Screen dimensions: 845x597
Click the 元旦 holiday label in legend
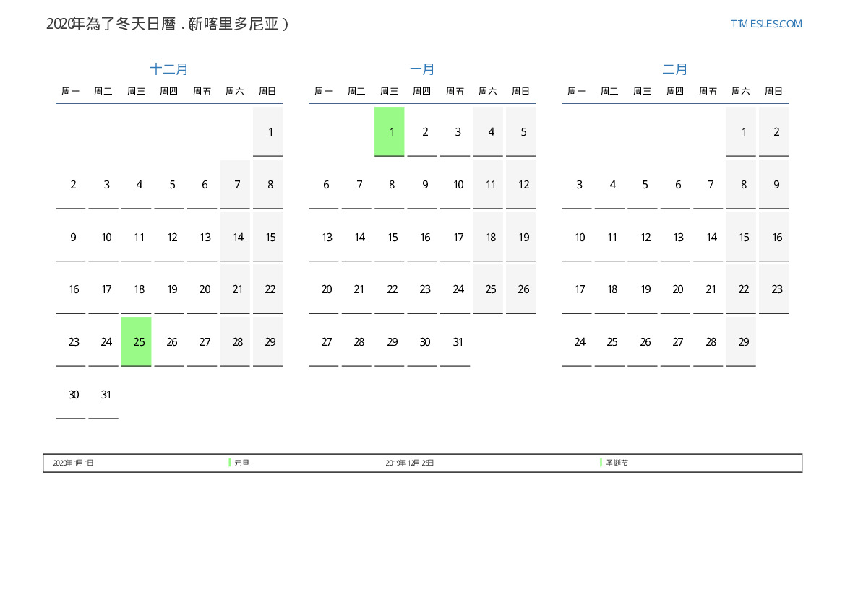(242, 463)
